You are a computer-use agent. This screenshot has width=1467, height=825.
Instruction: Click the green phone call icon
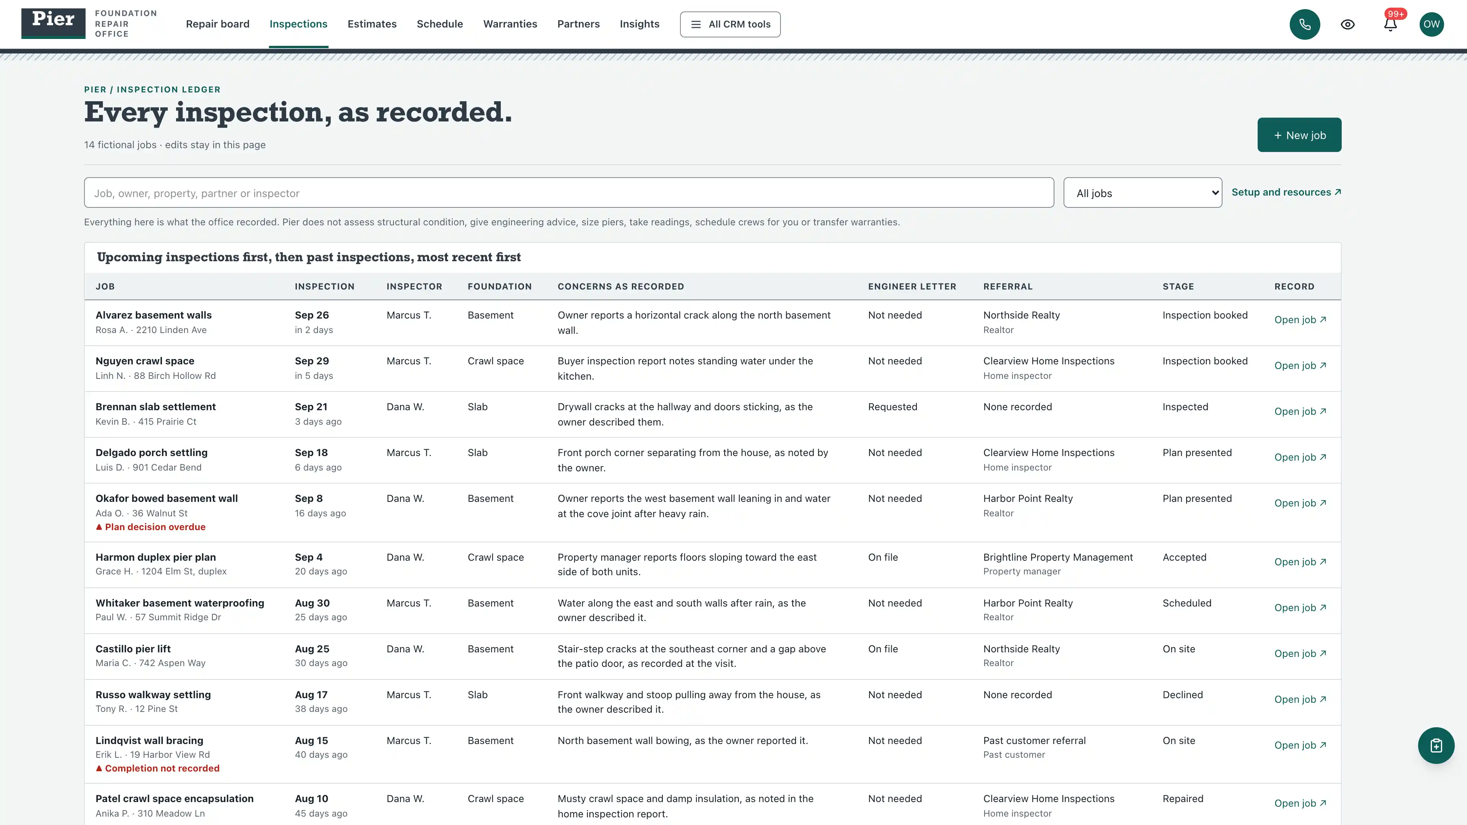click(1305, 24)
